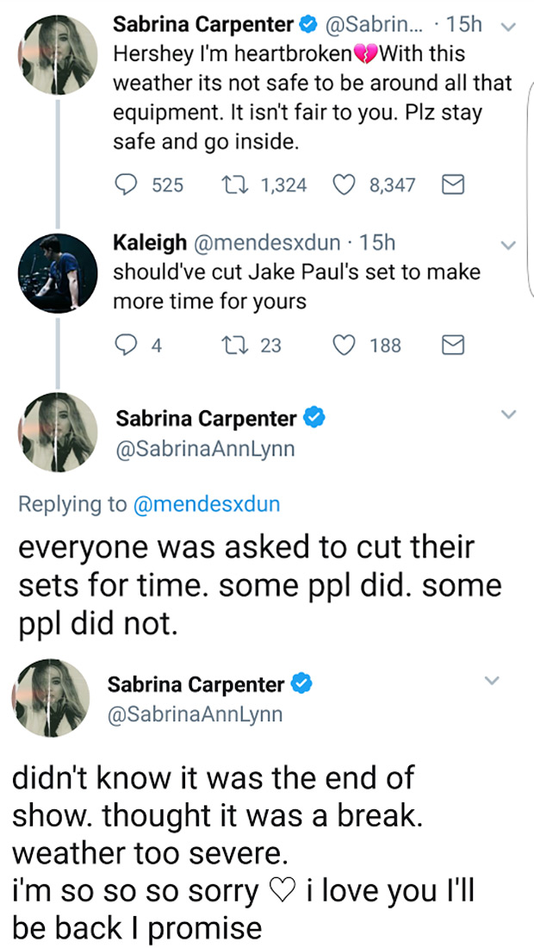The width and height of the screenshot is (534, 948).
Task: Click the share icon on Kaleigh's tweet
Action: coord(452,345)
